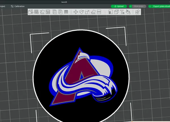Viewport: 170px width, 122px height.
Task: Click the Add model cube icon
Action: 31,12
